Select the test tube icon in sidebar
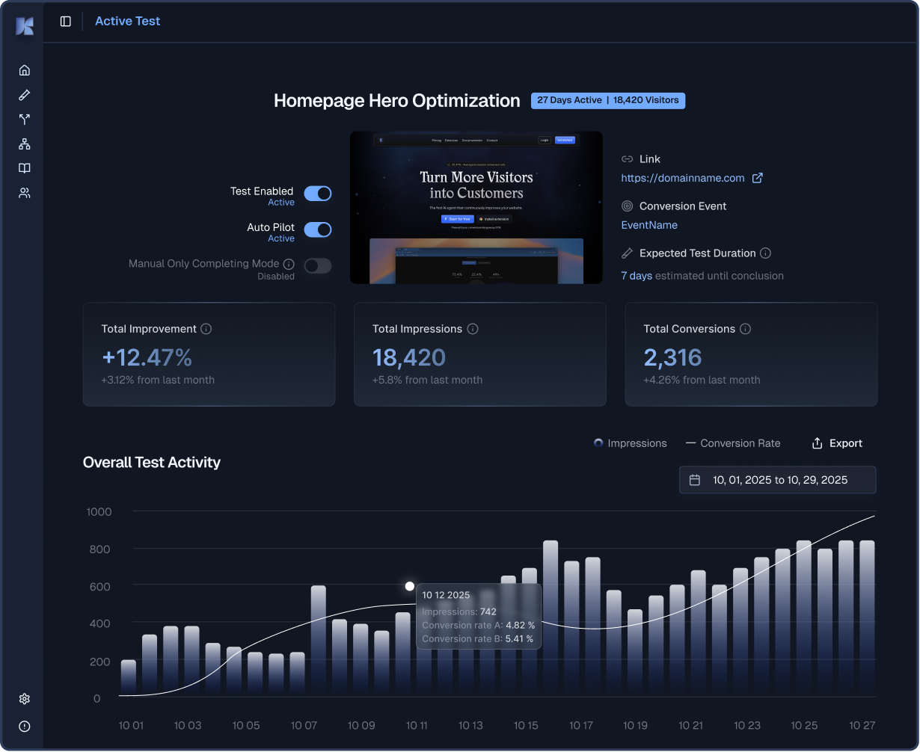Viewport: 920px width, 752px height. tap(24, 95)
